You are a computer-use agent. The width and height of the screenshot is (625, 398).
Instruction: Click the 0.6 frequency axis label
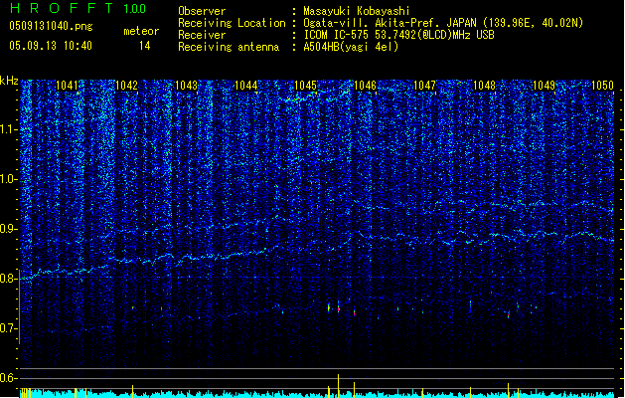[x=9, y=378]
